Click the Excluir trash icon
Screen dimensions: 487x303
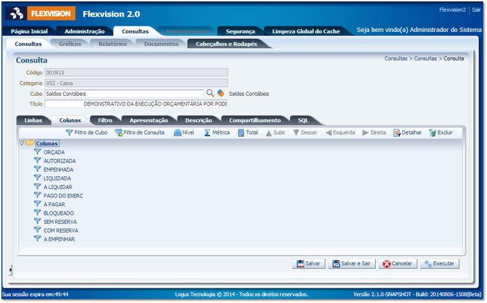point(432,132)
